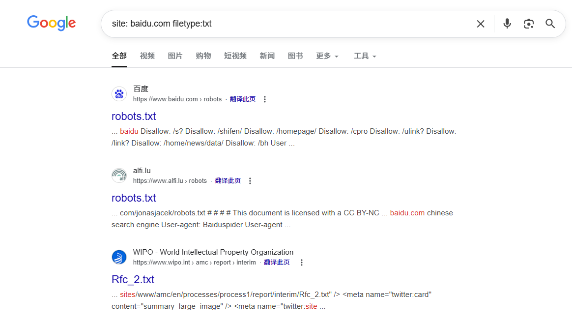Select the 全部 tab
Screen dimensions: 572x324
pos(119,56)
